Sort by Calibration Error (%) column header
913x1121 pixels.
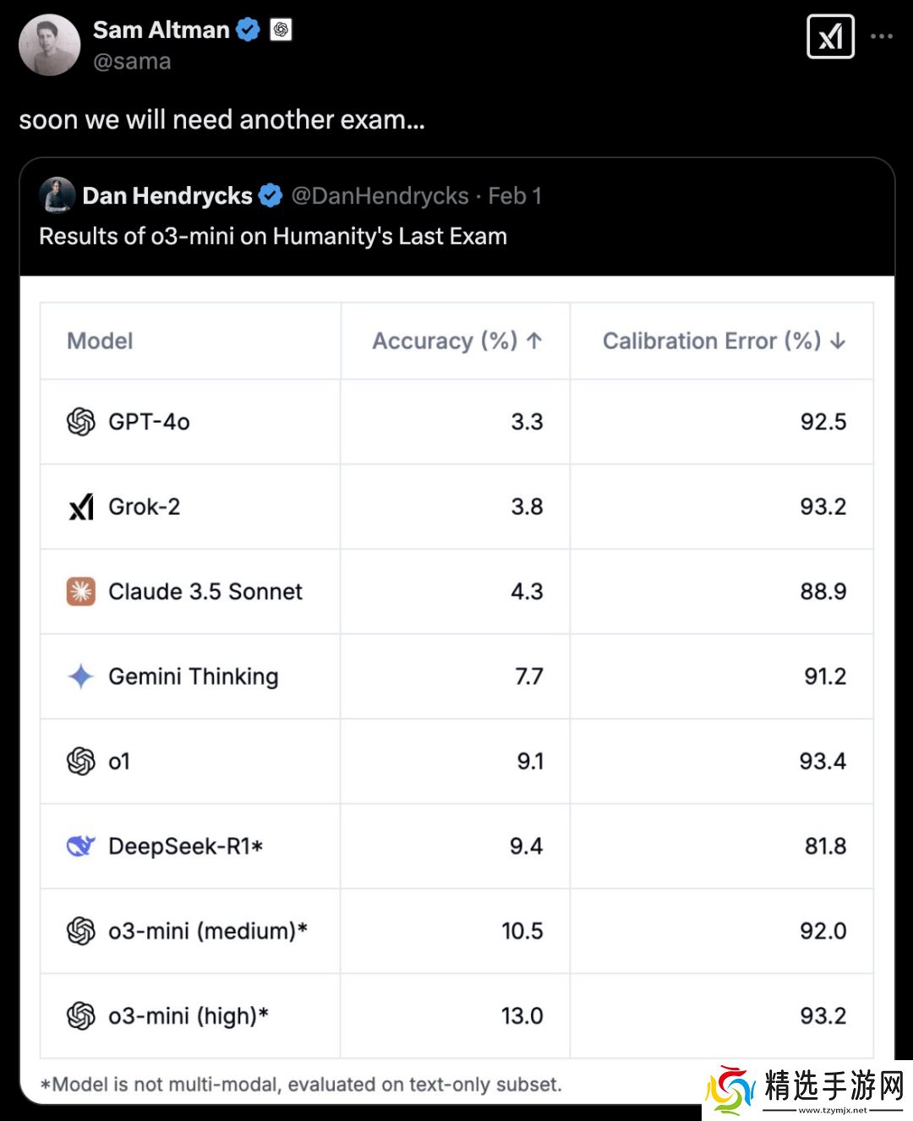[724, 341]
